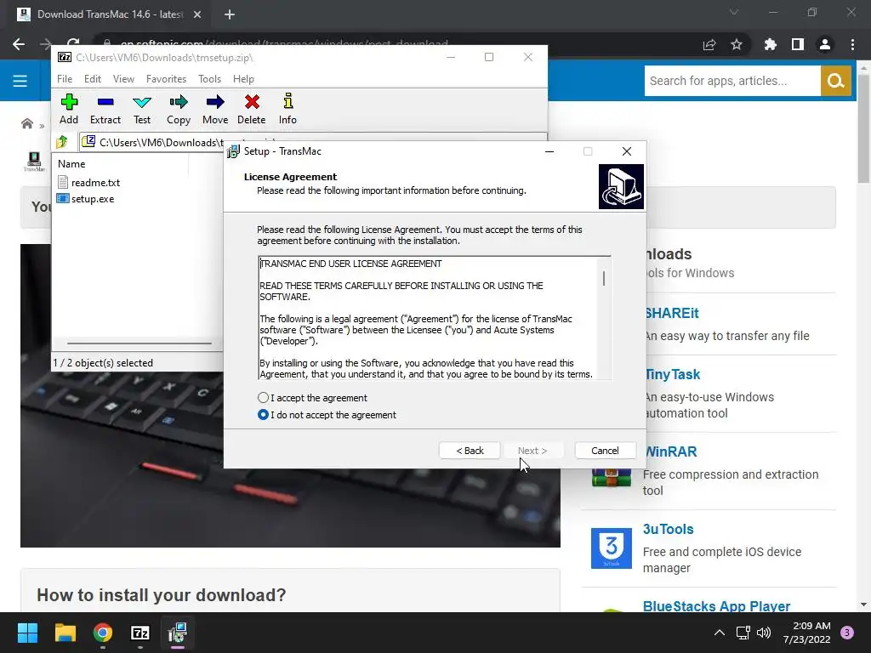This screenshot has height=653, width=871.
Task: Close the Download TransMac browser tab
Action: 197,14
